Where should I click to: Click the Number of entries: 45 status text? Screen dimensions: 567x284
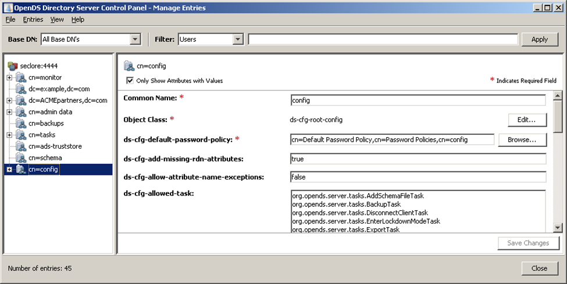tap(40, 268)
